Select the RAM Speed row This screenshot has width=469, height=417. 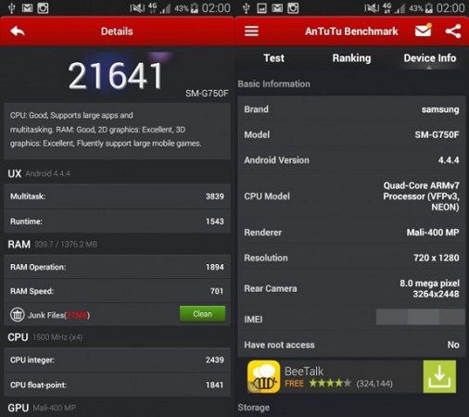point(117,291)
